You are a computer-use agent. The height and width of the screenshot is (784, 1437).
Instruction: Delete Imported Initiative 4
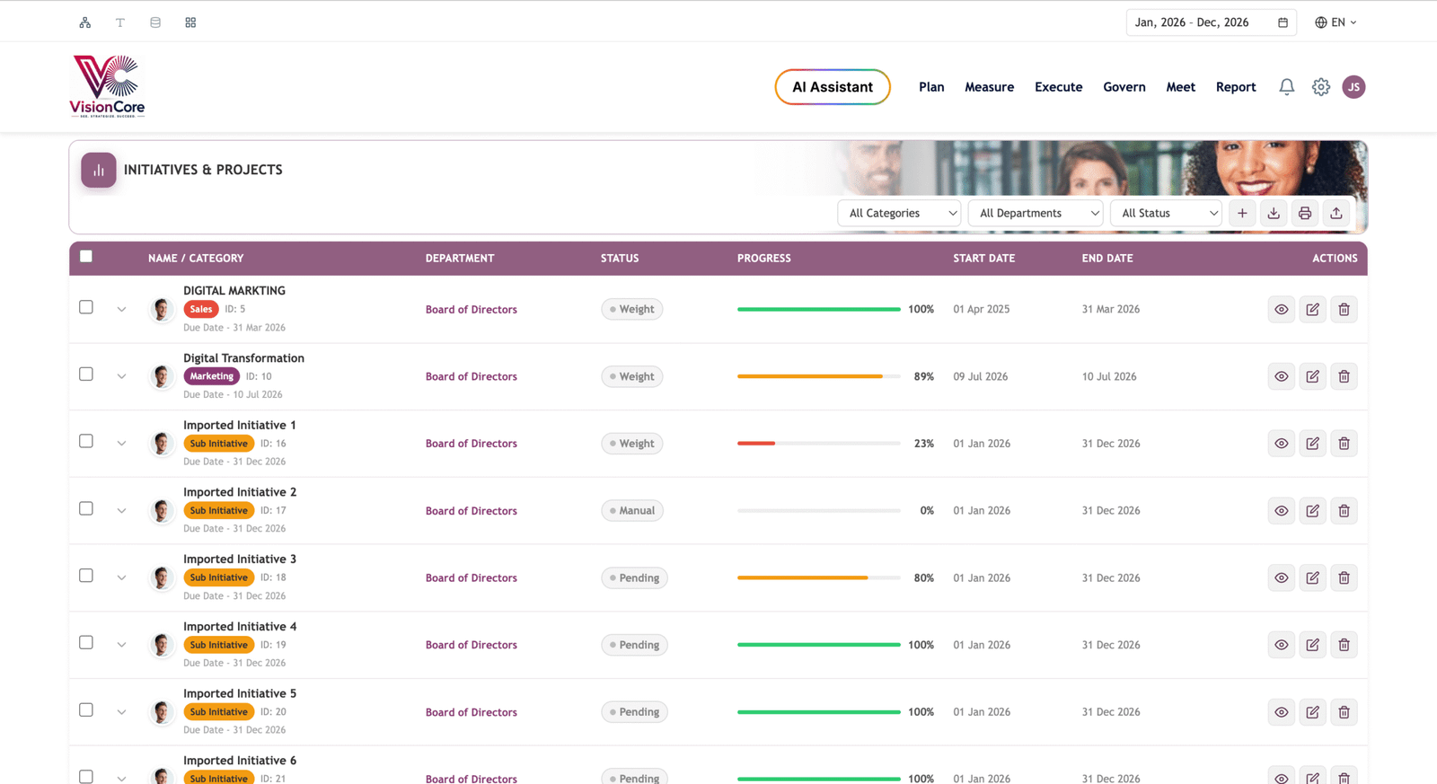pos(1344,645)
